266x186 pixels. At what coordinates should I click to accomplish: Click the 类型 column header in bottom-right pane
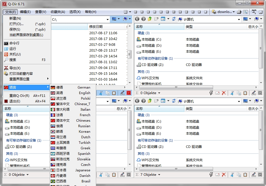tap(189, 109)
